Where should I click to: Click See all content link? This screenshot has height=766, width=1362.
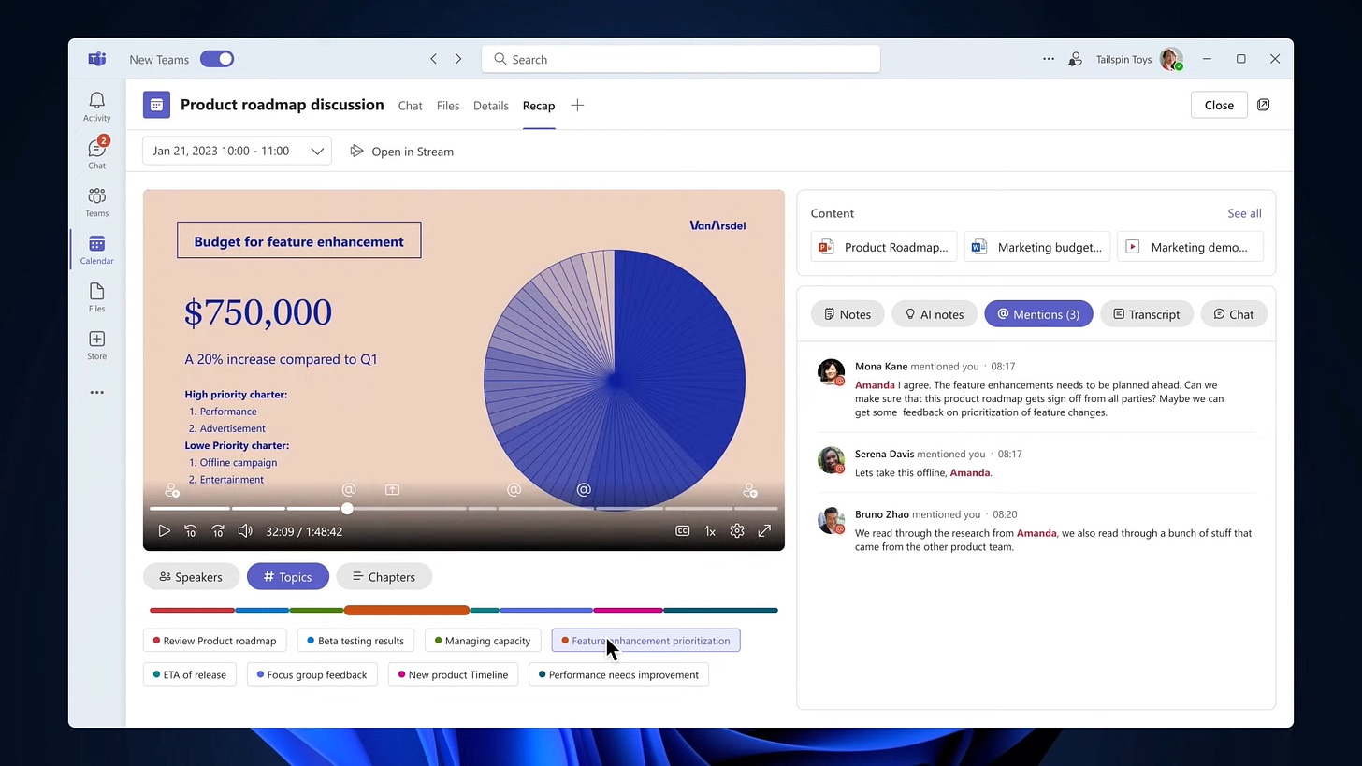[1244, 213]
